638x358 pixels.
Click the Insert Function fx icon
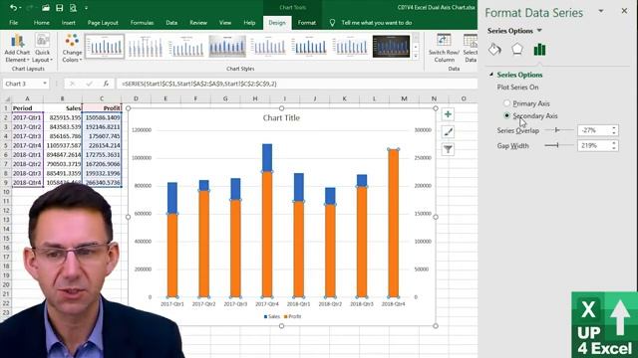point(106,84)
